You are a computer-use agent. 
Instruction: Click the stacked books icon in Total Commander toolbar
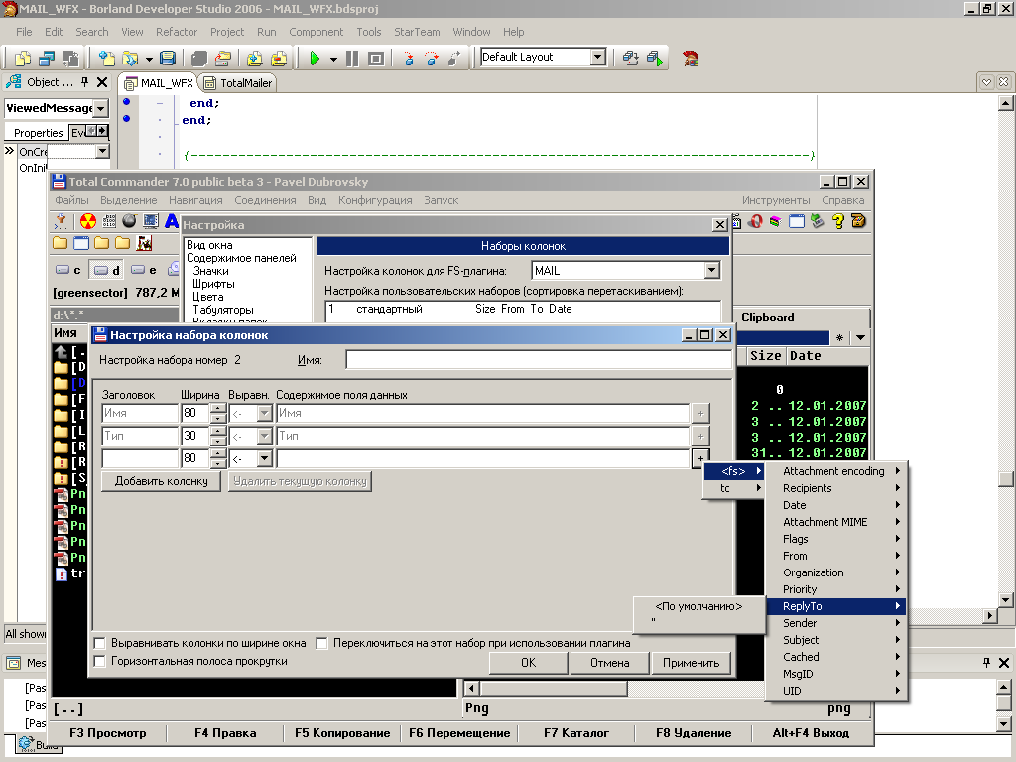pyautogui.click(x=776, y=221)
